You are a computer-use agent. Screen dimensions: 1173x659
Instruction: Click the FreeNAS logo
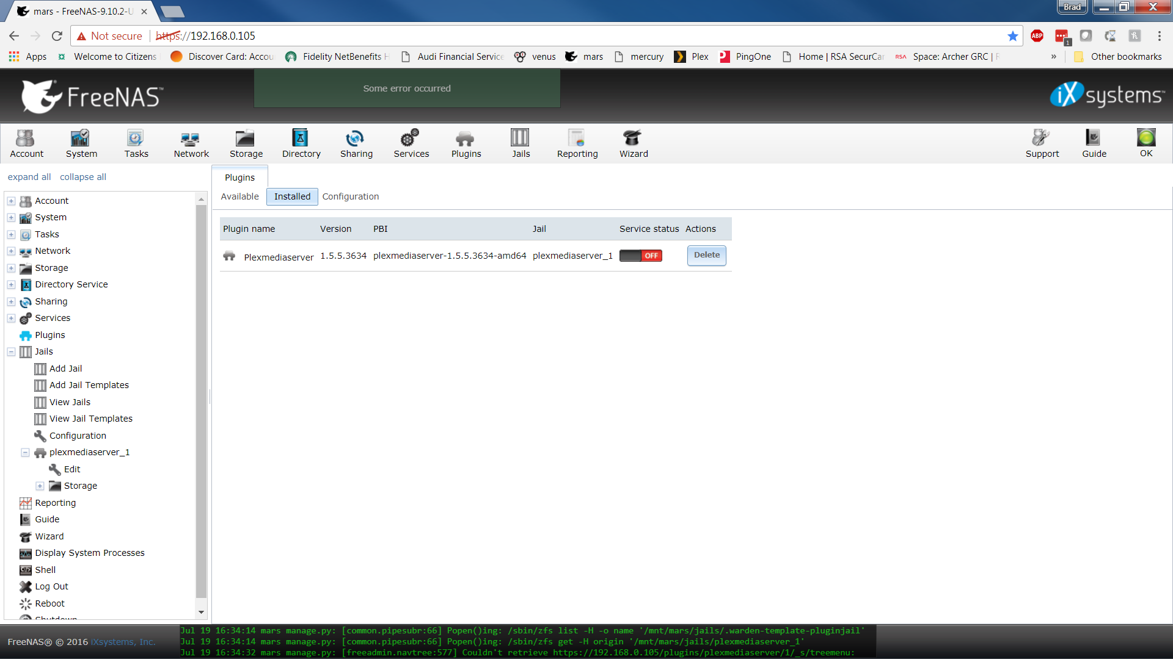[93, 96]
